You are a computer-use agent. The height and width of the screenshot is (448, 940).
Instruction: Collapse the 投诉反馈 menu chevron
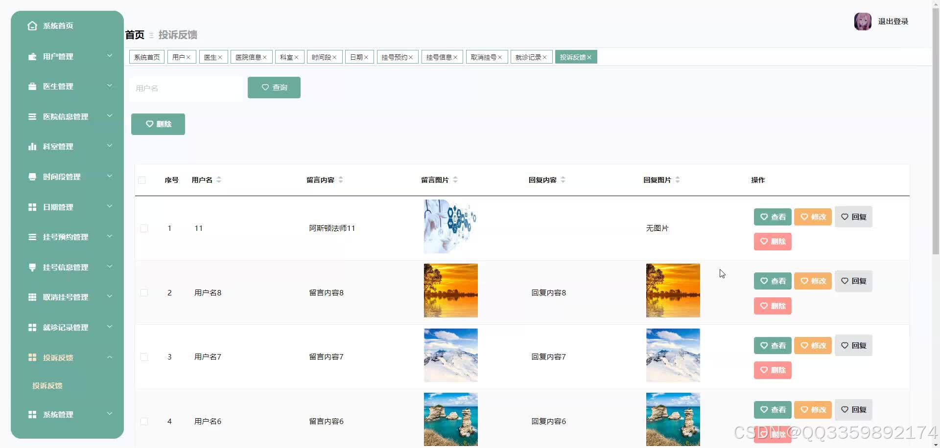(x=110, y=357)
